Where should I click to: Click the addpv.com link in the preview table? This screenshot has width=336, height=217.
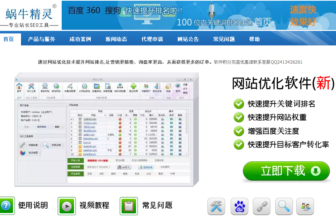pos(89,135)
